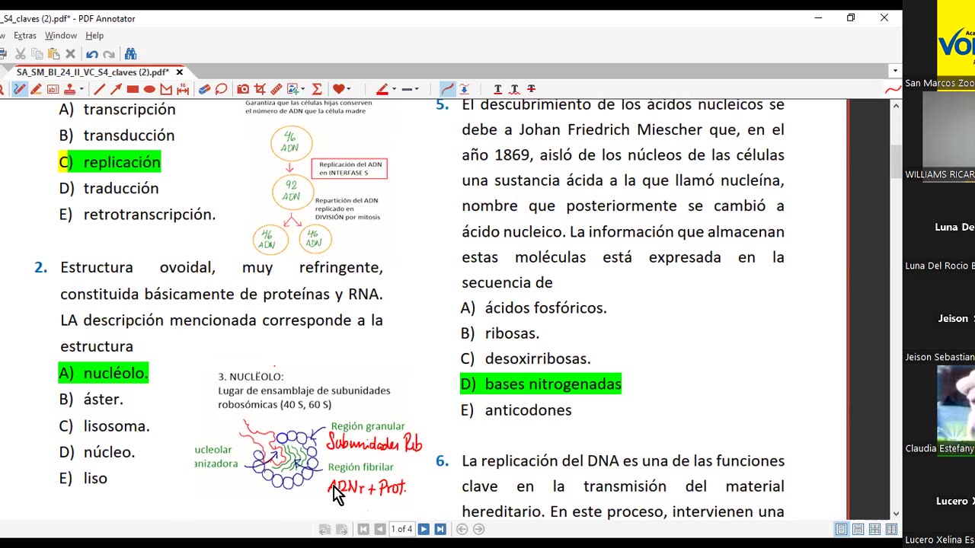975x548 pixels.
Task: Click the Sigma formula tool
Action: click(x=317, y=89)
